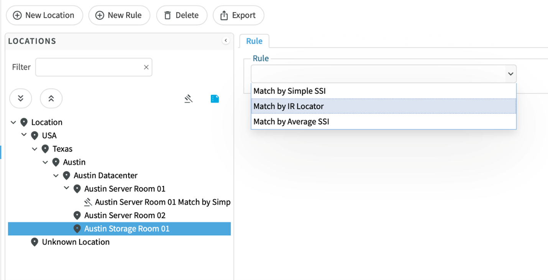The width and height of the screenshot is (548, 280).
Task: Click the expand all double-chevron button
Action: pyautogui.click(x=20, y=99)
